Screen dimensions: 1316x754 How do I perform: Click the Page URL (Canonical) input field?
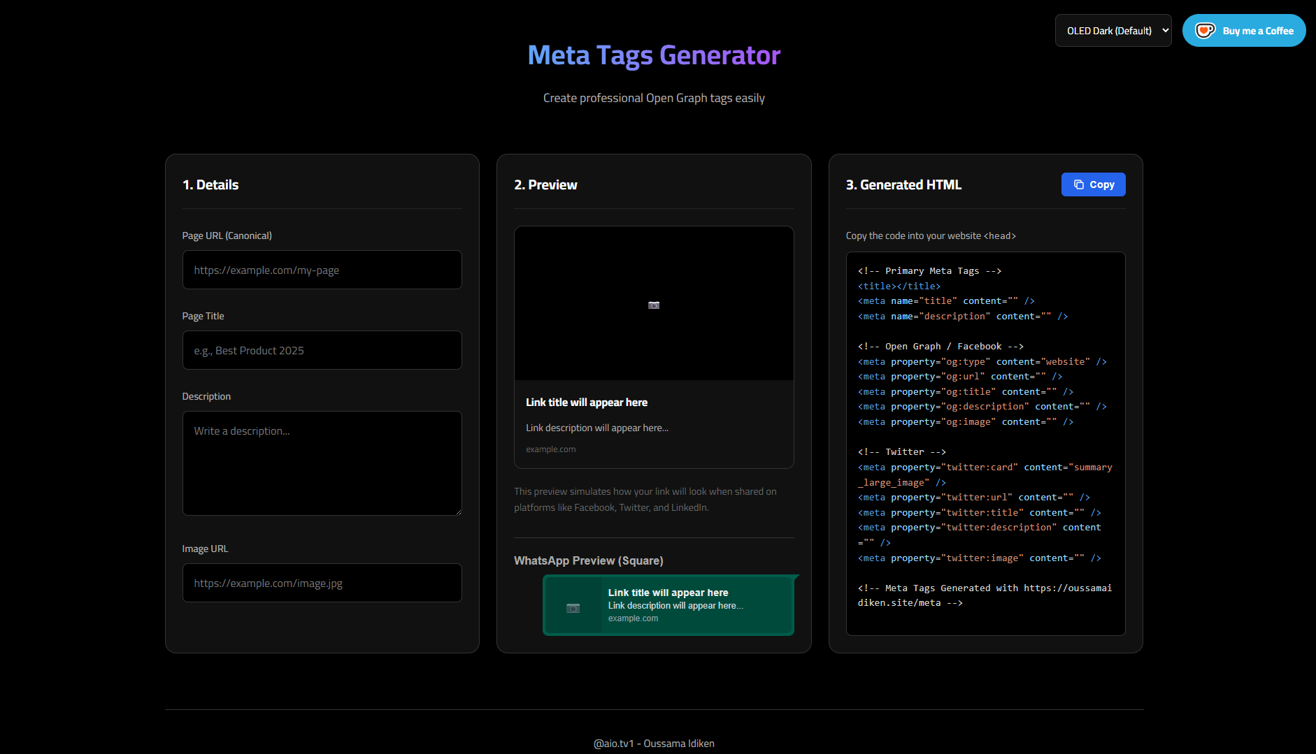(322, 270)
